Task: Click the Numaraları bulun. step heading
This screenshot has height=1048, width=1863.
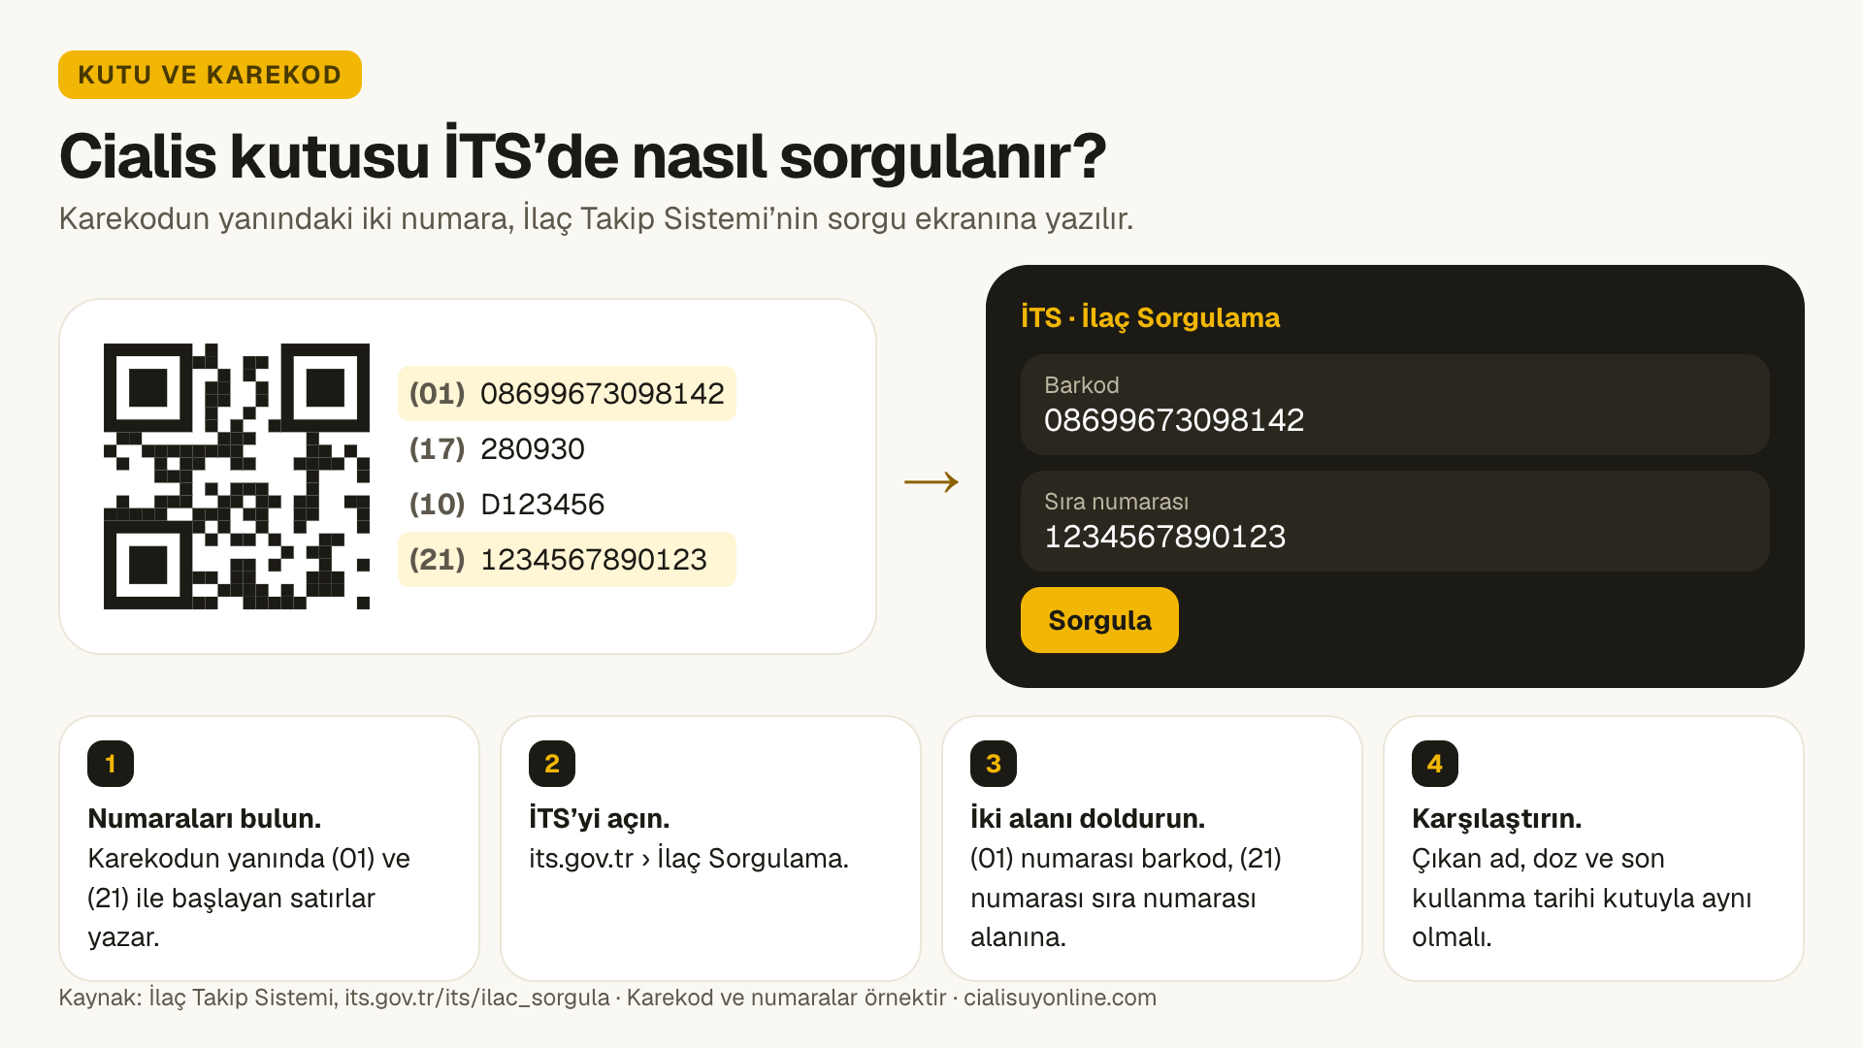Action: click(204, 818)
